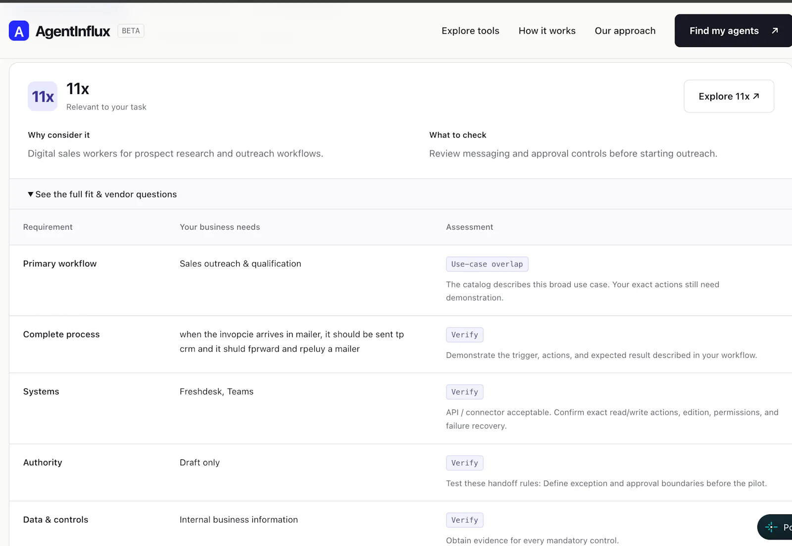The height and width of the screenshot is (546, 792).
Task: Click the 'Relevant to your task' subtitle
Action: (106, 107)
